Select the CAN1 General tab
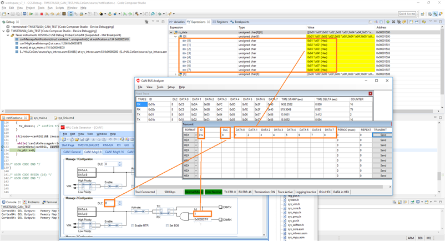Viewport: 445px width, 241px height. pos(72,152)
